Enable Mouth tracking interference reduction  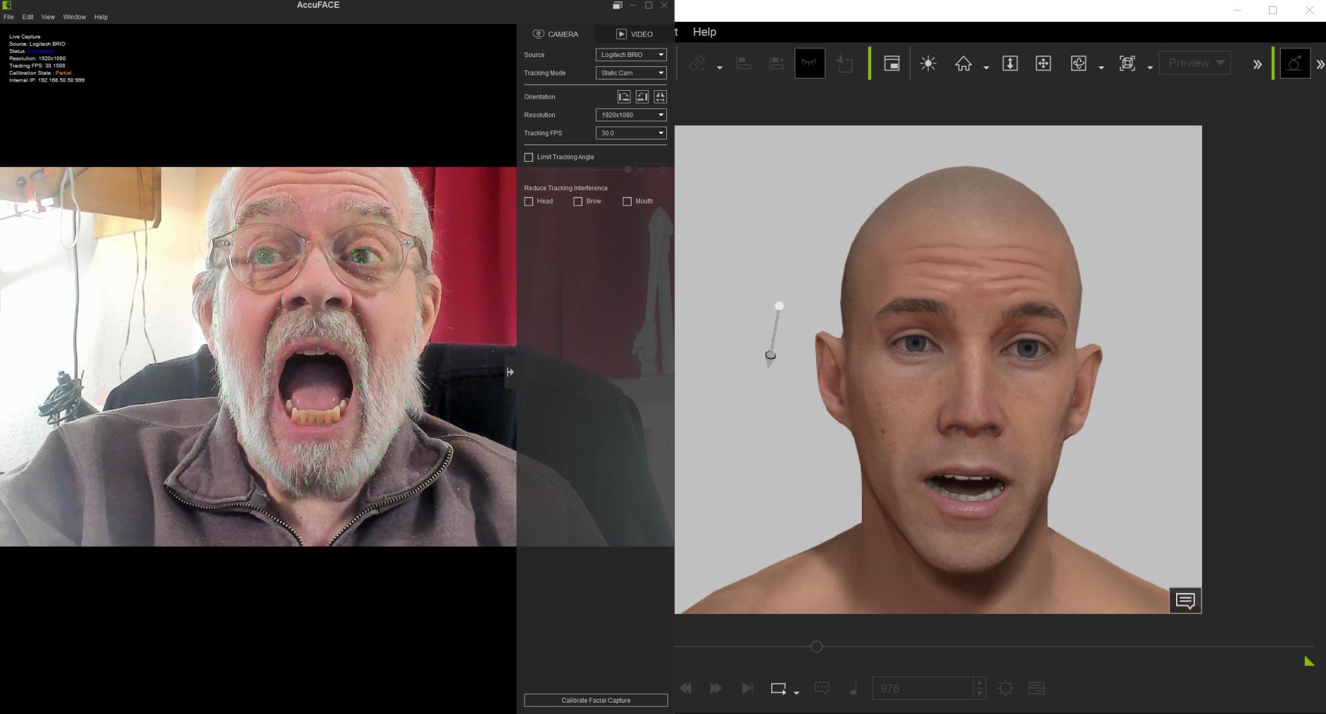point(627,202)
